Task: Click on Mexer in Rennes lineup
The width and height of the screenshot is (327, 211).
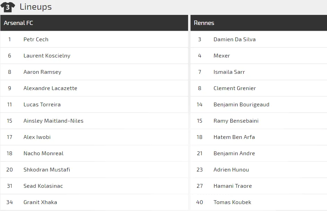Action: click(222, 56)
